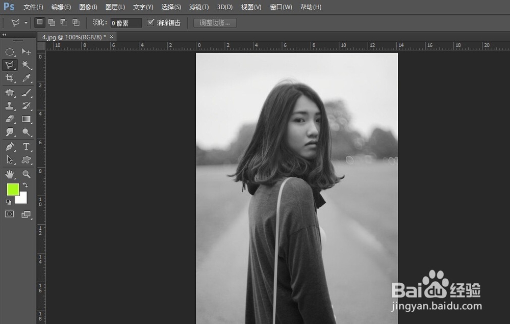This screenshot has width=510, height=324.
Task: Open the 选择(S) menu
Action: [x=171, y=7]
